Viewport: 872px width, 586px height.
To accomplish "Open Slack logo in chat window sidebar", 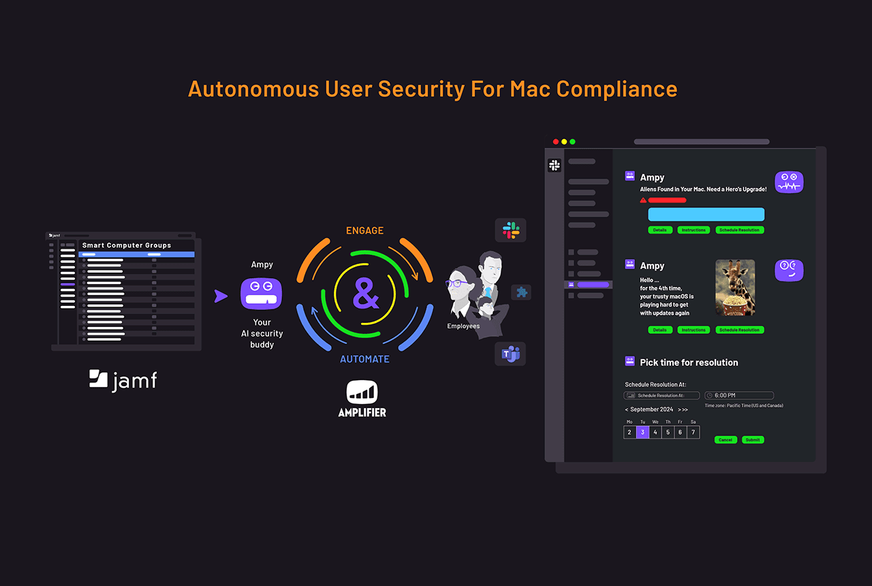I will 555,165.
